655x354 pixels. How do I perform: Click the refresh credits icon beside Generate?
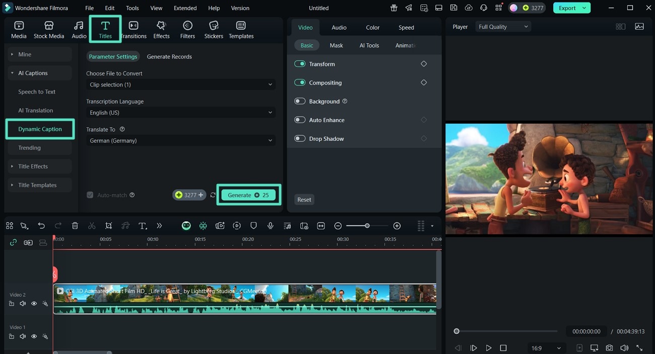[213, 195]
